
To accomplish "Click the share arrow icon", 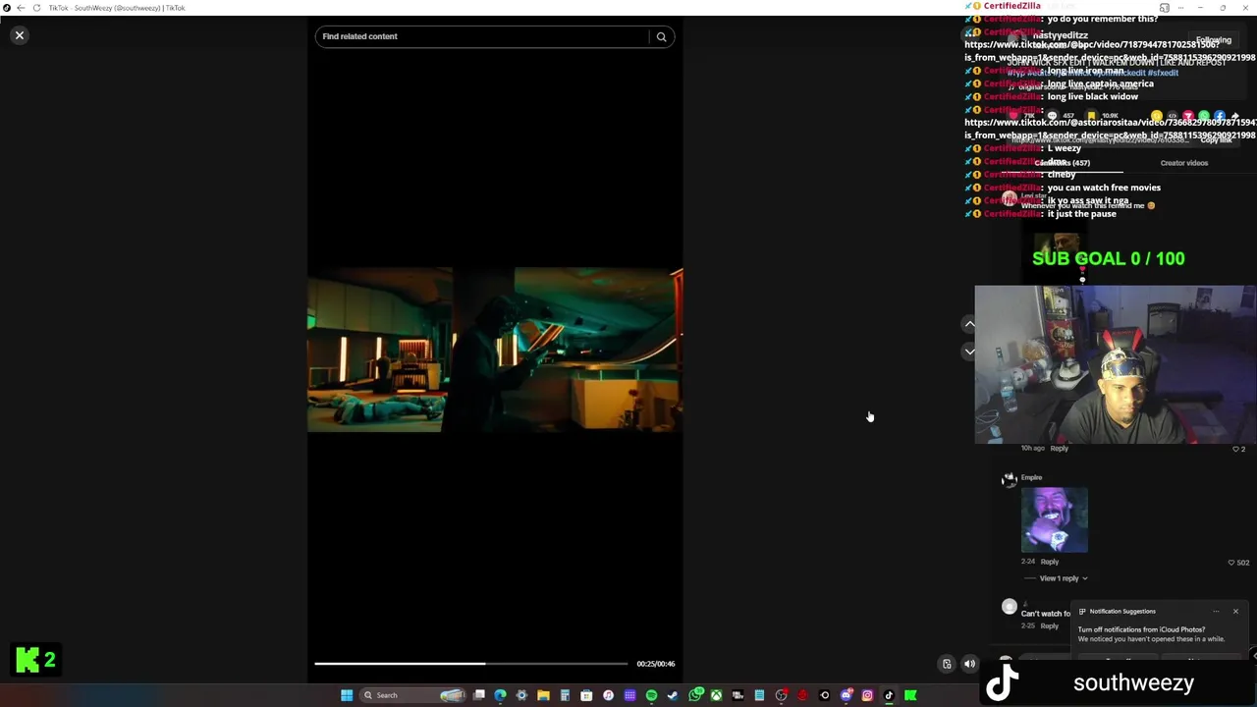I will 1235,115.
